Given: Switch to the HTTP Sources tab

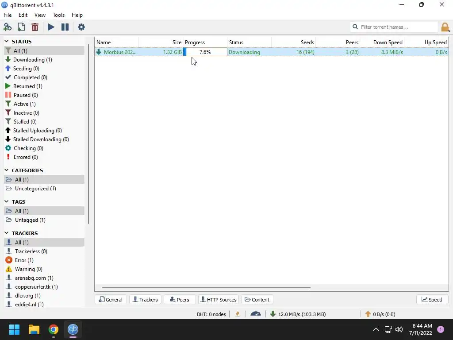Looking at the screenshot, I should 219,300.
